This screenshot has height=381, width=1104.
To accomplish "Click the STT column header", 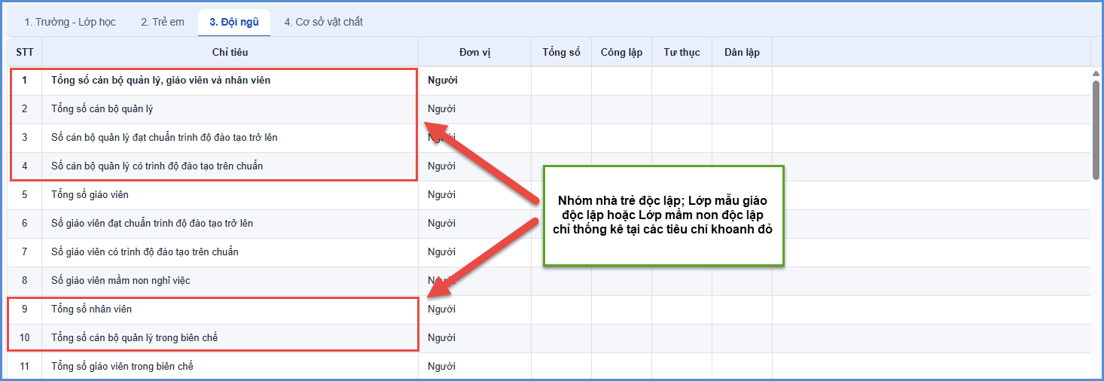I will tap(25, 52).
